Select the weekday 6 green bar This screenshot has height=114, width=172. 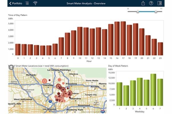[x=153, y=89]
